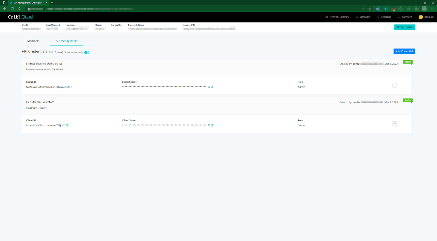This screenshot has width=437, height=241.
Task: Copy Client ID for Get-Stream-Collectors
Action: coord(67,126)
